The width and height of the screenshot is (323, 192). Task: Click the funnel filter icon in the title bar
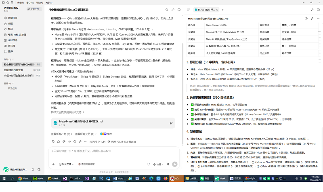pyautogui.click(x=12, y=2)
